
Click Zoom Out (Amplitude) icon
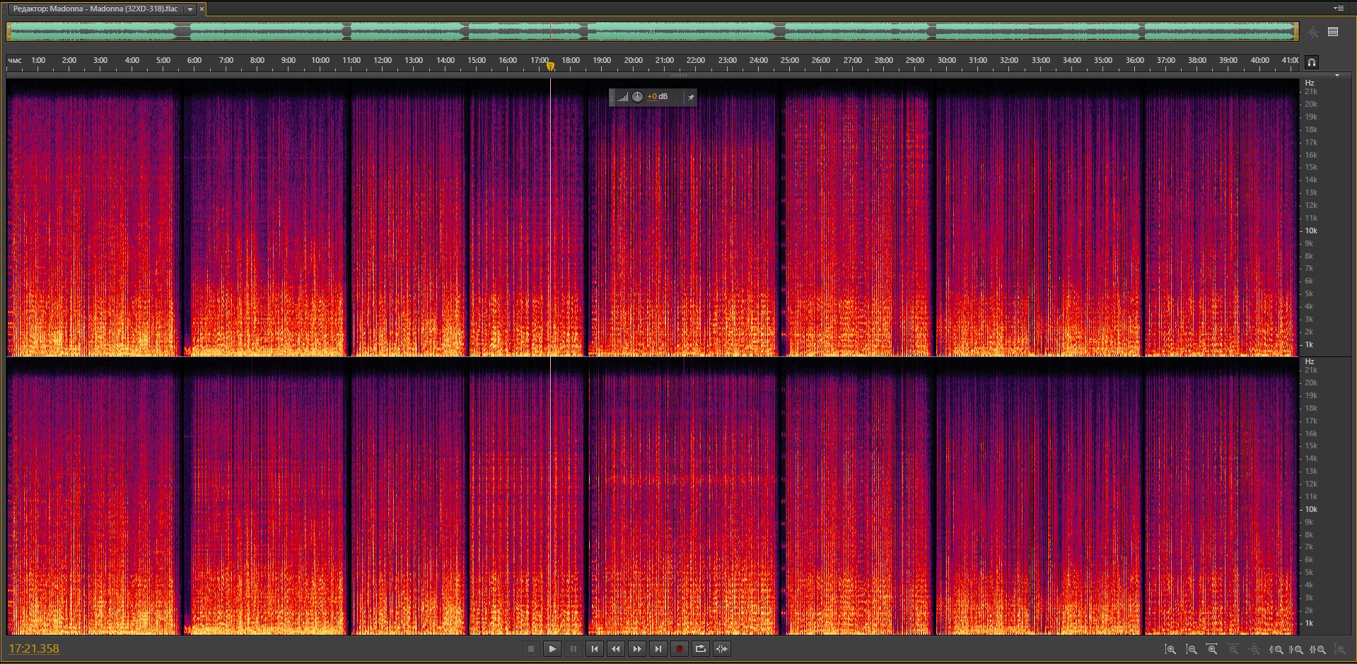coord(1192,649)
